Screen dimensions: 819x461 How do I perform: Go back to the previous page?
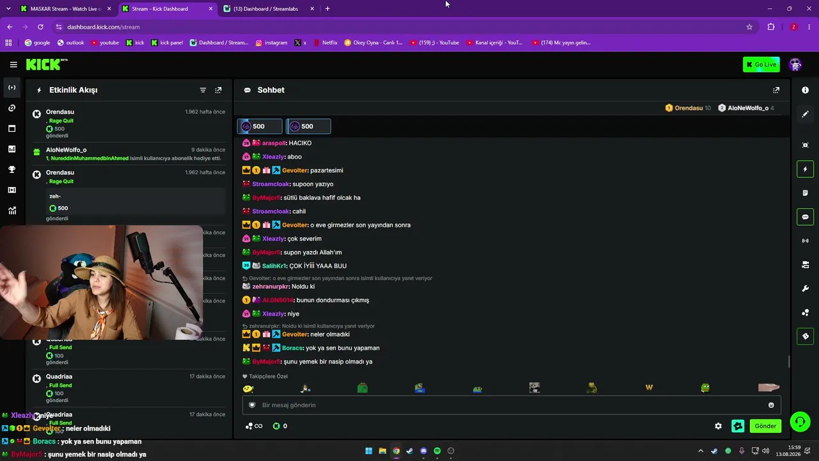click(x=10, y=27)
